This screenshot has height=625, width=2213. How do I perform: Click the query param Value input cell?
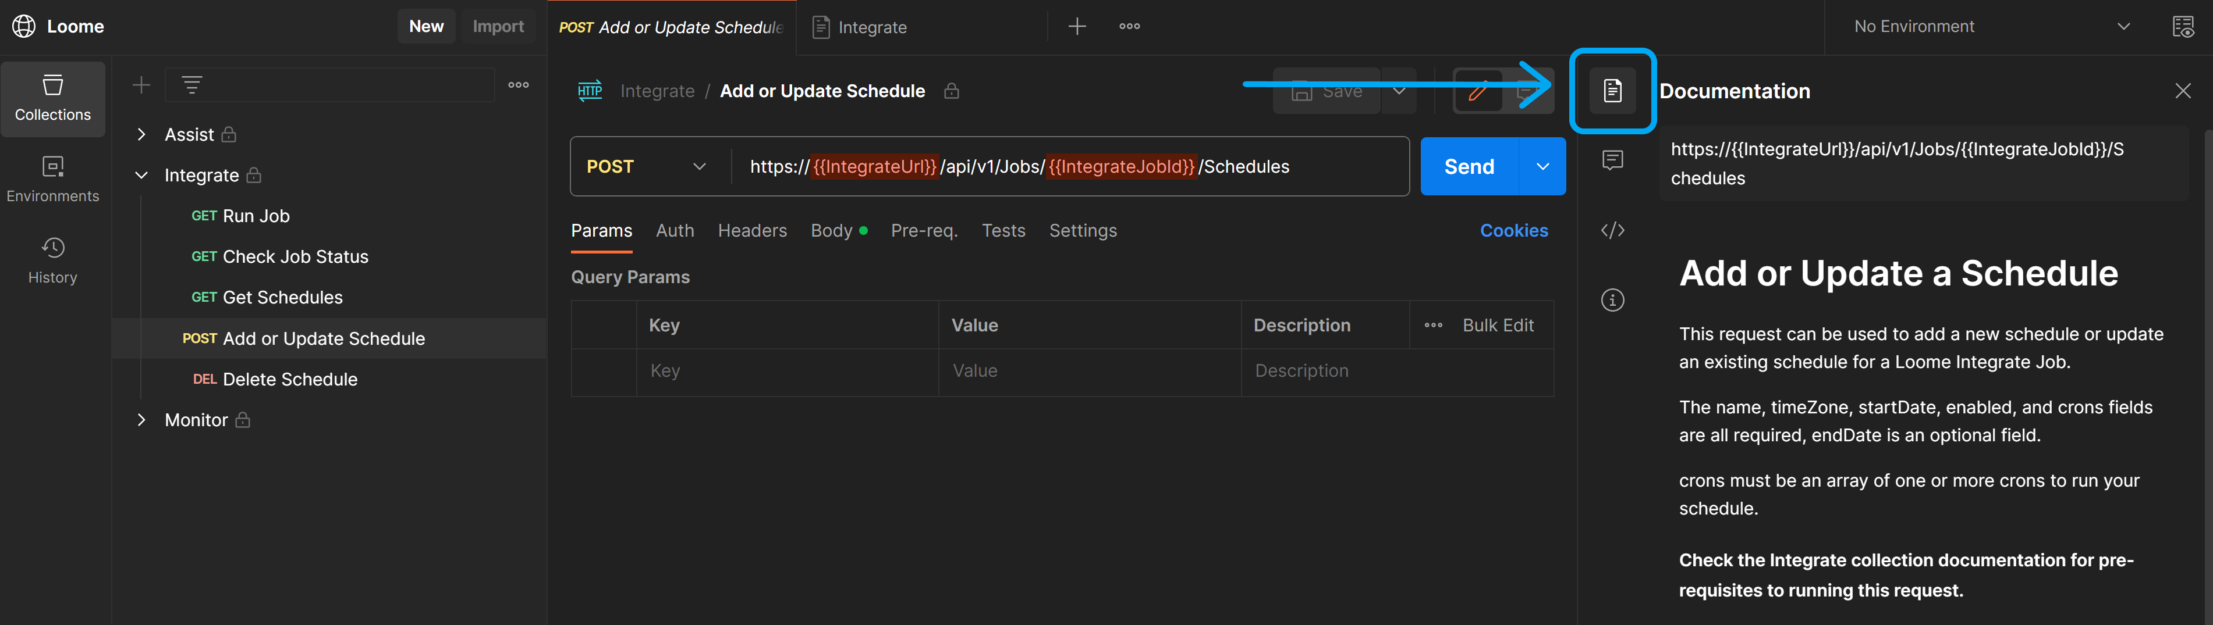[x=1089, y=371]
